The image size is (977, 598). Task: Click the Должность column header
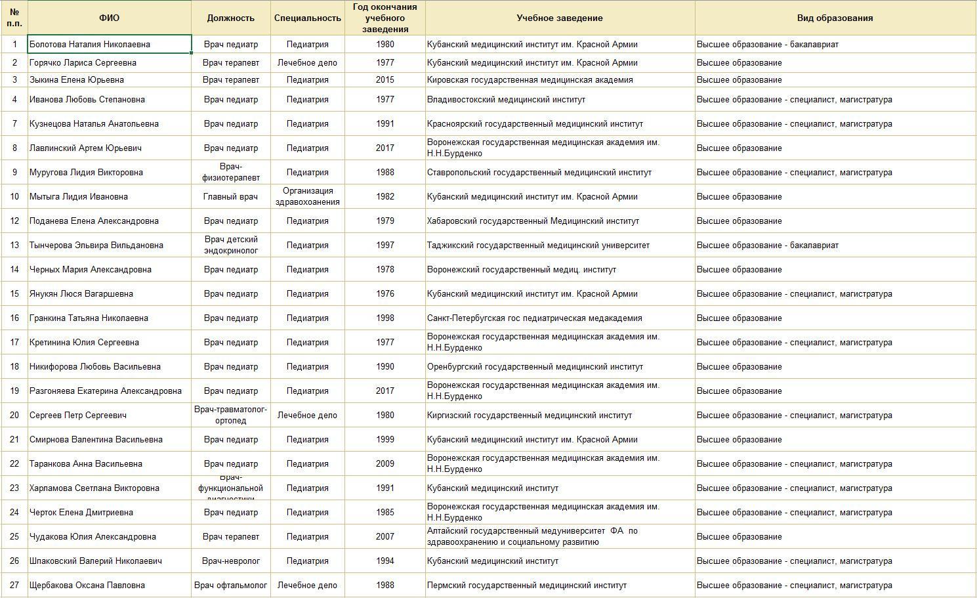tap(231, 18)
